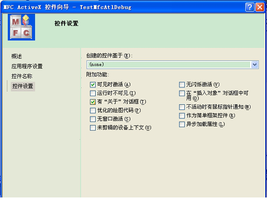267x205 pixels.
Task: Enable 不活动时有鼠标指针通知 (M) checkbox
Action: point(182,107)
